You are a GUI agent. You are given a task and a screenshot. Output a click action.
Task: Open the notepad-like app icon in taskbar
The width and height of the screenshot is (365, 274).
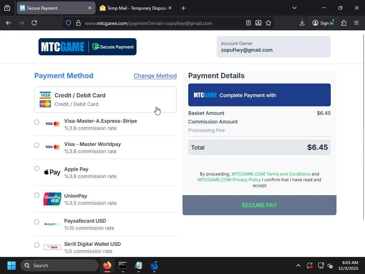(138, 265)
